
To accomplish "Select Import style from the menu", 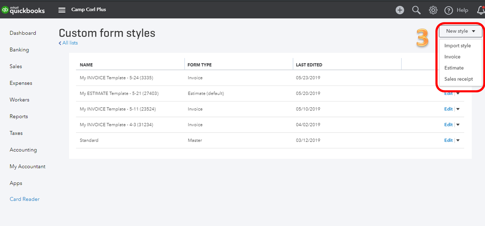I will (x=457, y=46).
